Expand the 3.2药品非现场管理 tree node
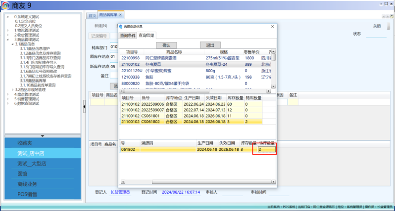Image resolution: width=395 pixels, height=211 pixels. (x=12, y=90)
